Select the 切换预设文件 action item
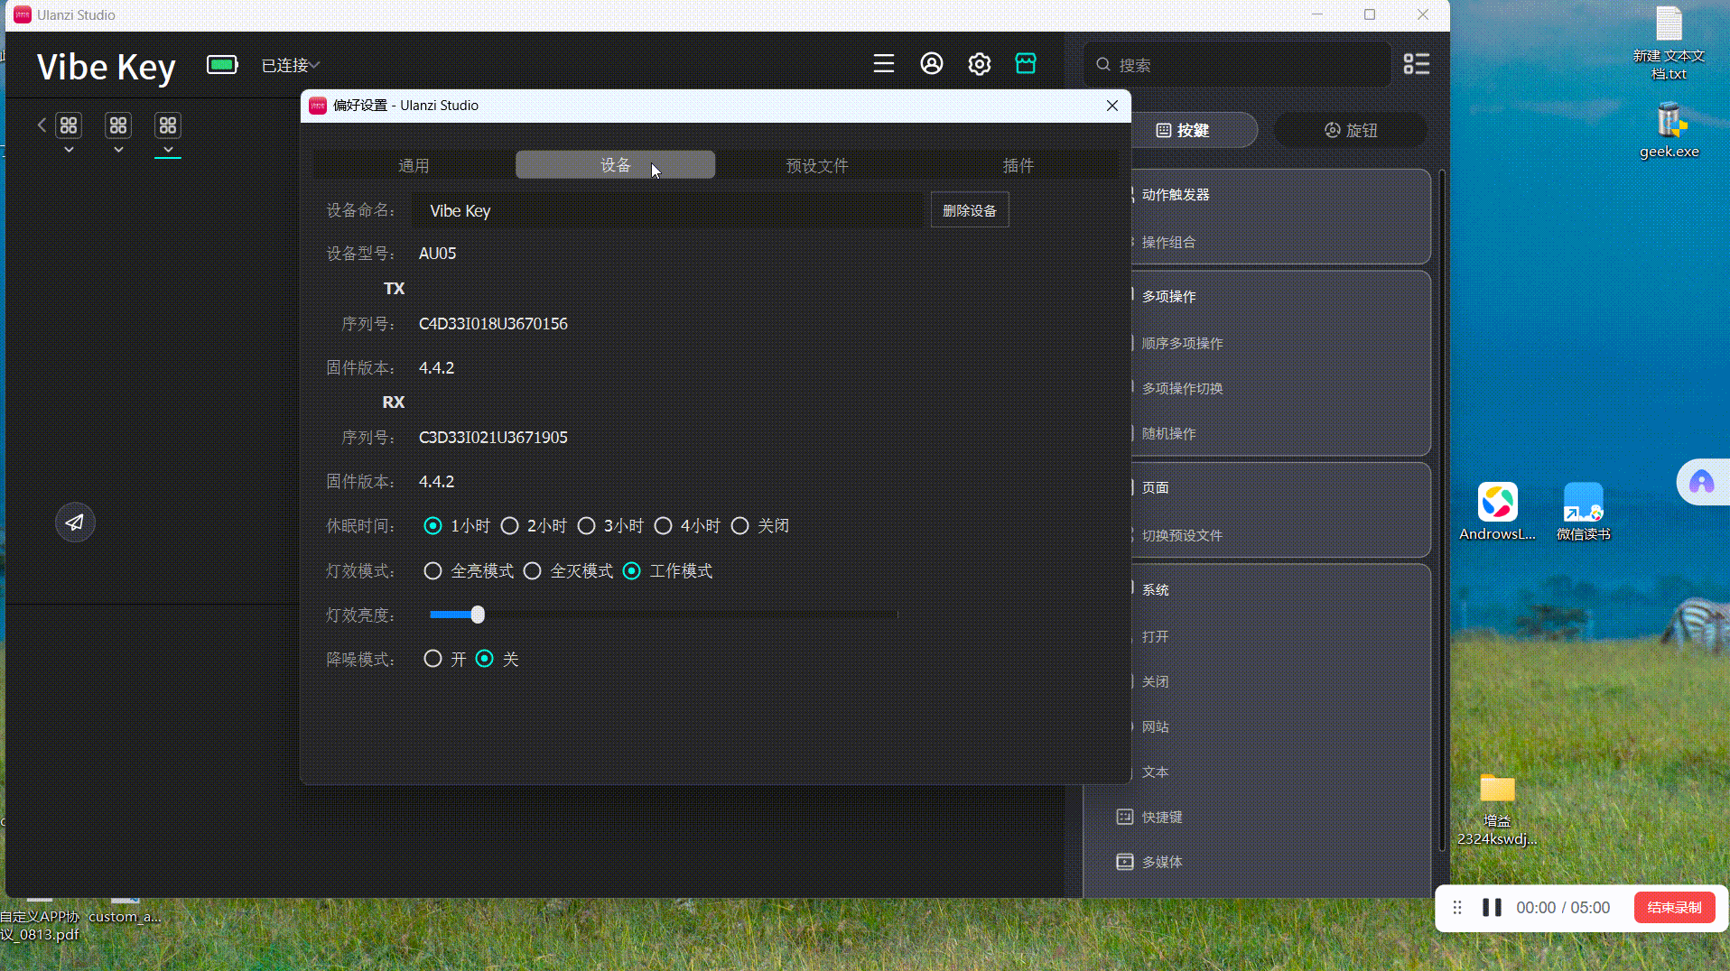Image resolution: width=1730 pixels, height=971 pixels. pos(1182,535)
